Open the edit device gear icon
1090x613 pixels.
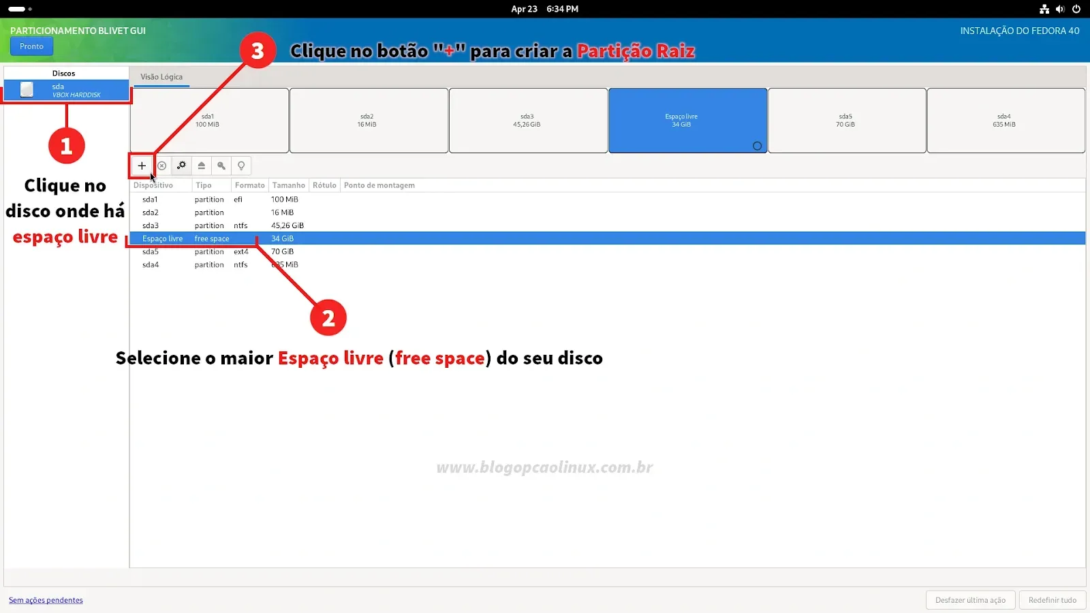[x=181, y=166]
